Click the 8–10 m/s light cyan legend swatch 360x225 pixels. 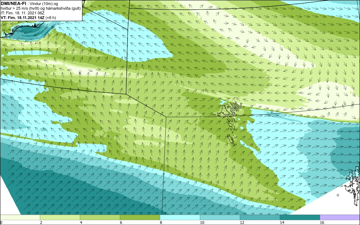coord(180,217)
